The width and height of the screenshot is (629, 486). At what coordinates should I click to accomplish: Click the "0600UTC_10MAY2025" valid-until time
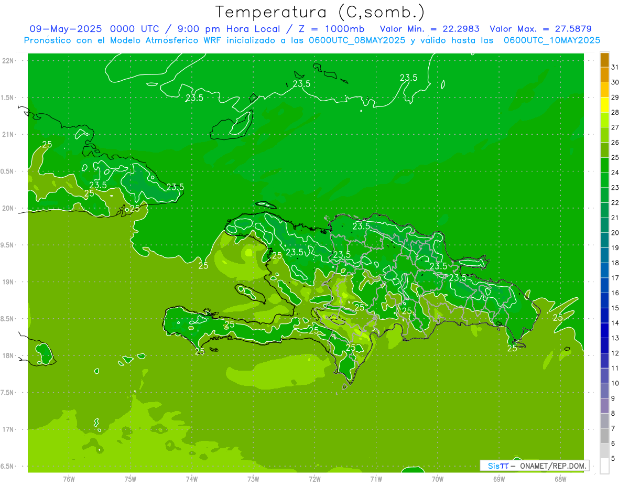(x=552, y=40)
